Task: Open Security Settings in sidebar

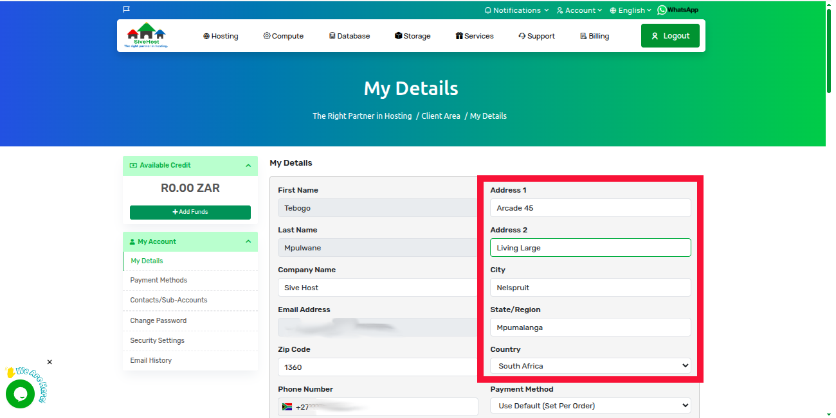Action: [x=157, y=340]
